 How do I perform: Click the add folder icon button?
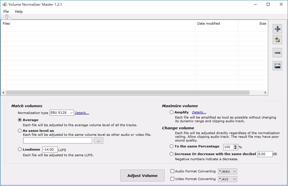[277, 40]
